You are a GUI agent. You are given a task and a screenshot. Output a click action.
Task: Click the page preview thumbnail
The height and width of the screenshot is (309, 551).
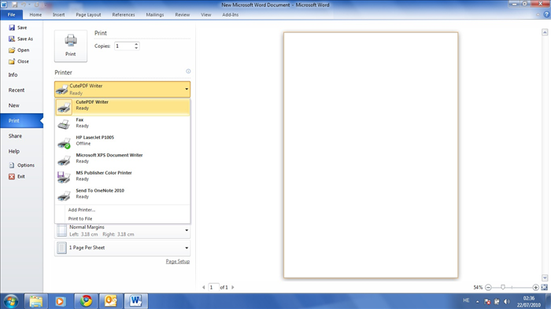pos(371,155)
